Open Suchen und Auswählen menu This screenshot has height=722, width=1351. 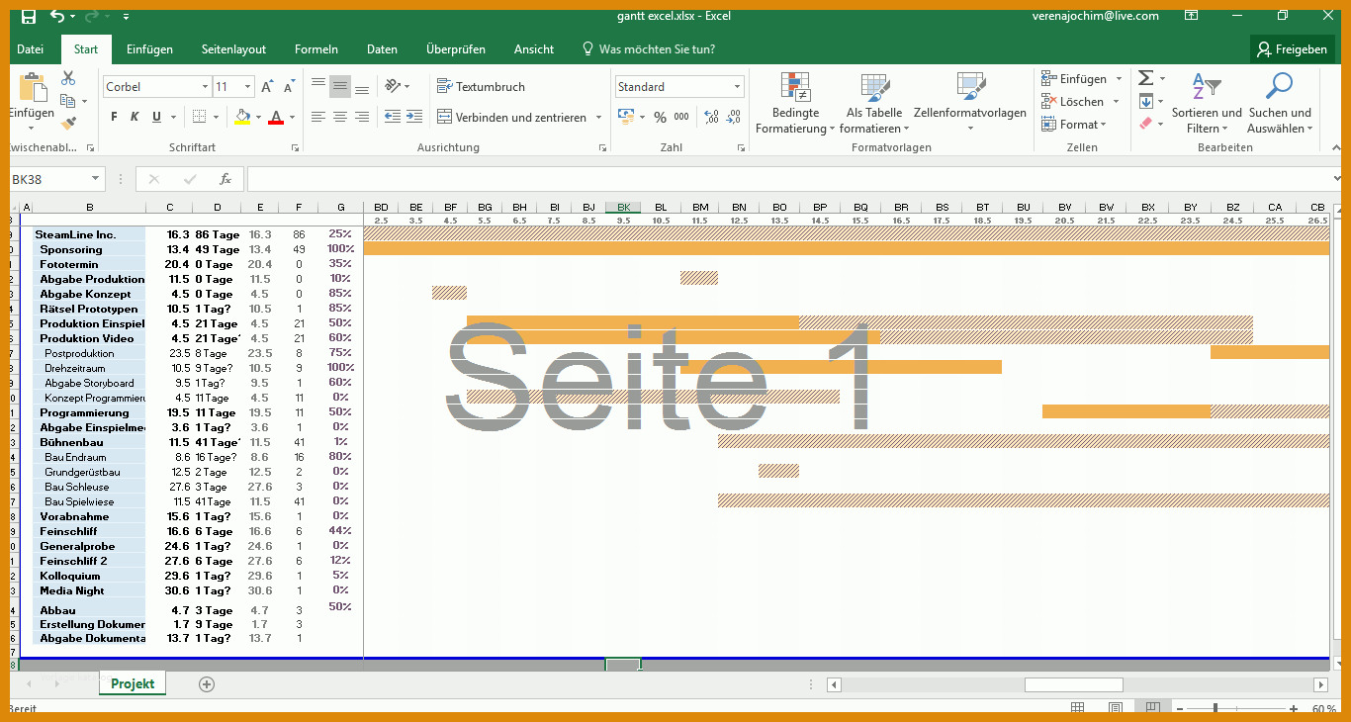click(1280, 104)
